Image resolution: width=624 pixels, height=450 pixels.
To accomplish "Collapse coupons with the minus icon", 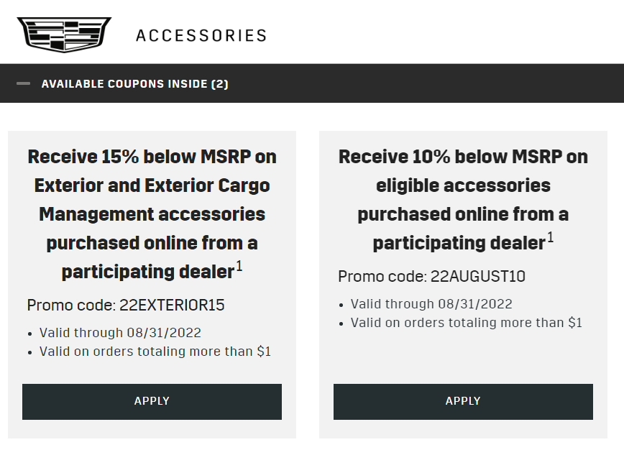I will (x=24, y=83).
